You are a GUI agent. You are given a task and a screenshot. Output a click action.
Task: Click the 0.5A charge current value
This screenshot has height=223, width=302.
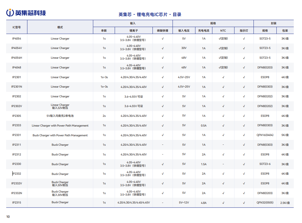(204, 126)
